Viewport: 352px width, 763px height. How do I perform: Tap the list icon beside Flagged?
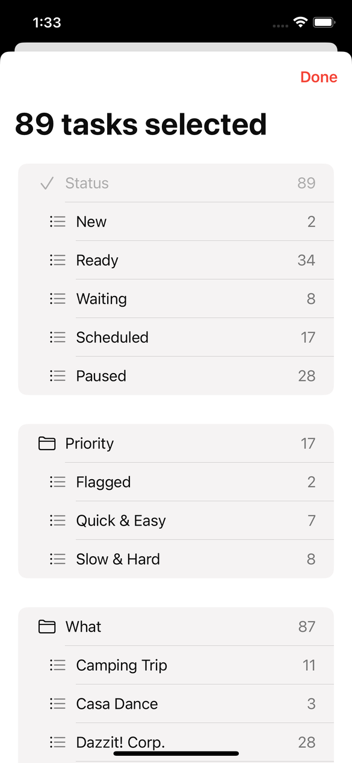[x=58, y=482]
